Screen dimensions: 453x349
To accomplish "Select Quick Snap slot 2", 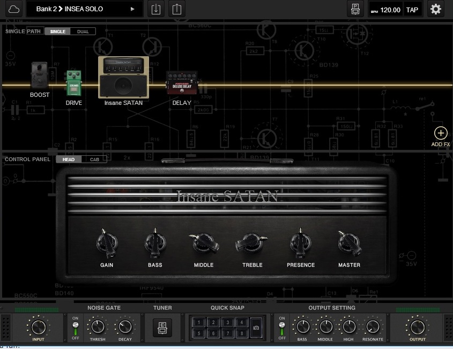I will [213, 322].
